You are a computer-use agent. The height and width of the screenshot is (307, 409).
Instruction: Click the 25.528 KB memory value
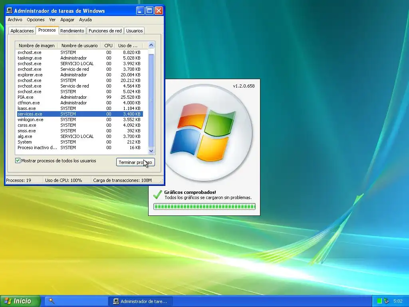[131, 97]
